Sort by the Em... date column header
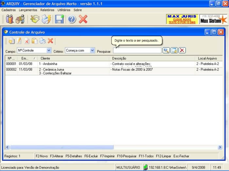This screenshot has height=171, width=229. pyautogui.click(x=27, y=58)
